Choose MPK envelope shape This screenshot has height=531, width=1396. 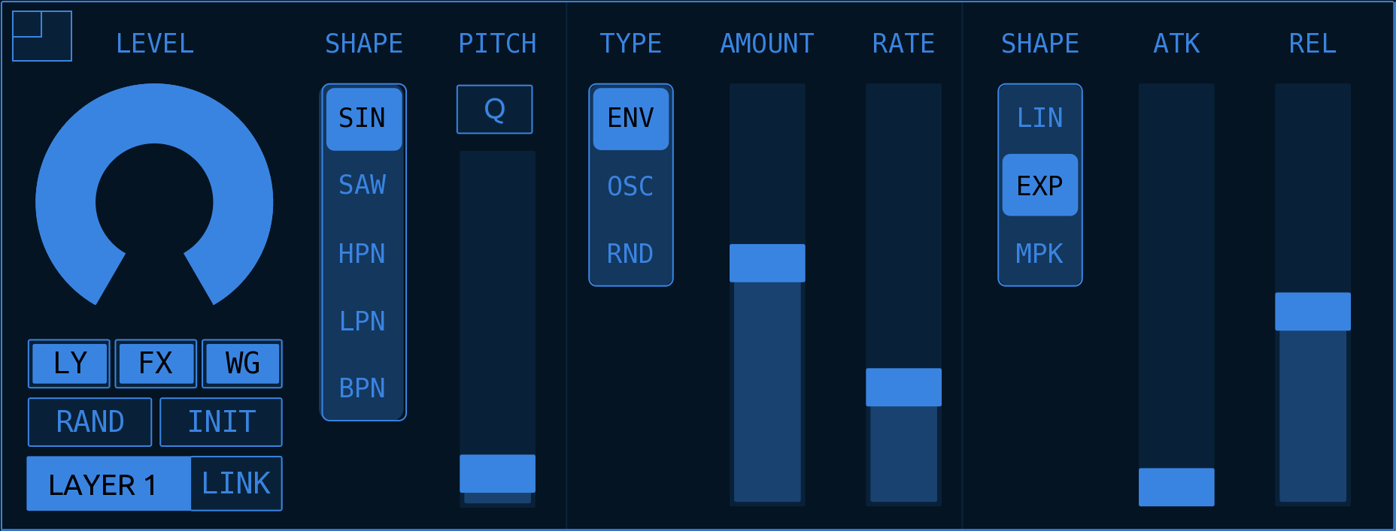point(1040,254)
